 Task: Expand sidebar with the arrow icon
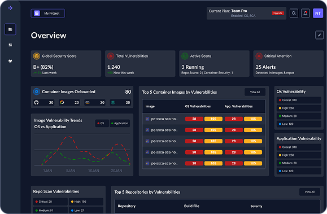[x=10, y=8]
